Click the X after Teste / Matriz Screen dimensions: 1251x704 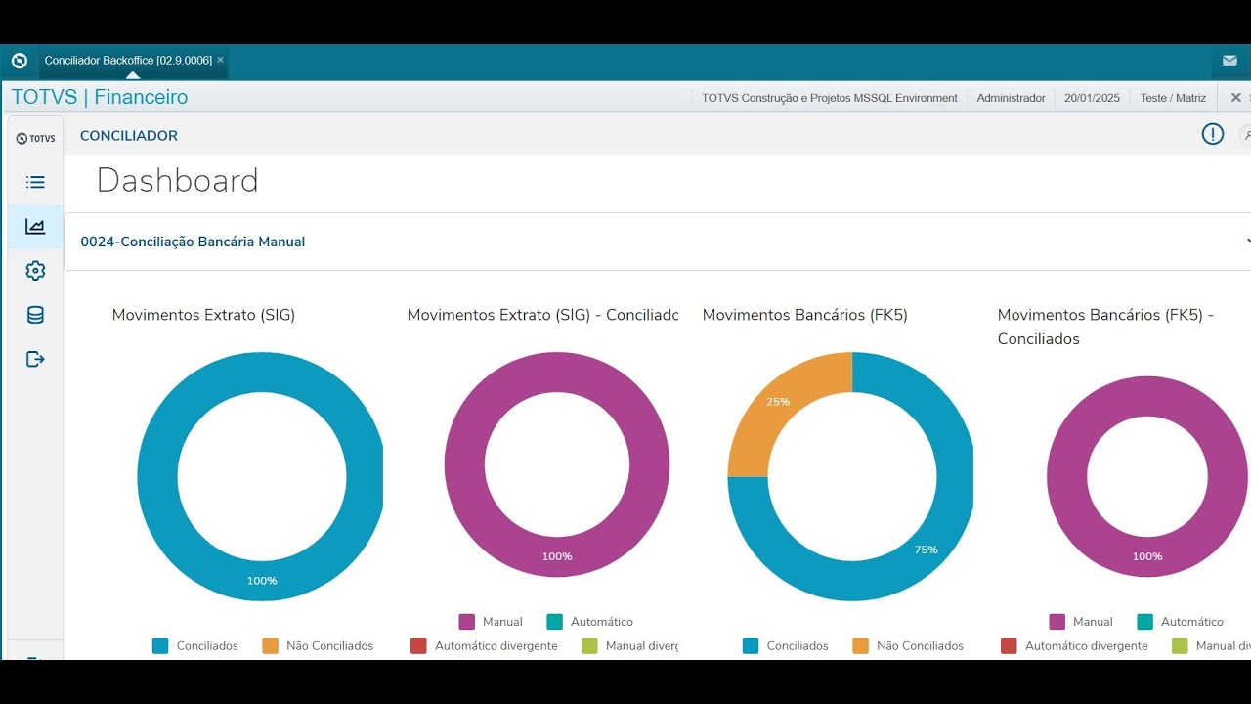pyautogui.click(x=1235, y=98)
